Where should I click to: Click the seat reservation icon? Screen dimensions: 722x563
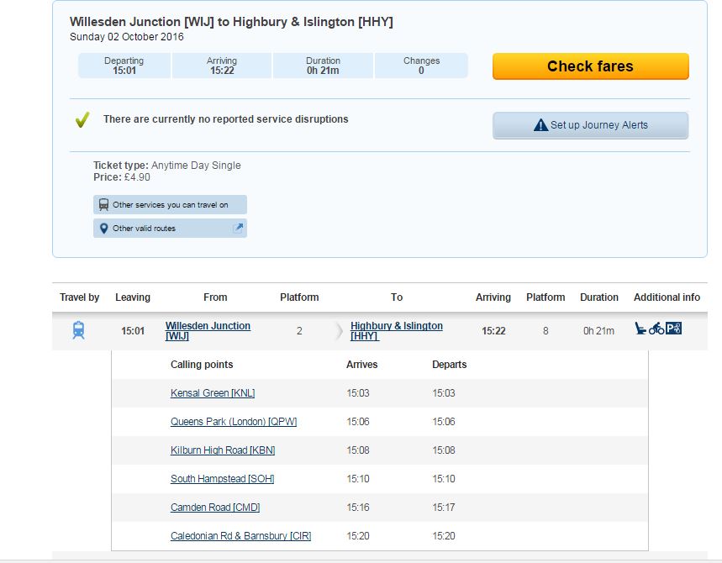pyautogui.click(x=640, y=329)
